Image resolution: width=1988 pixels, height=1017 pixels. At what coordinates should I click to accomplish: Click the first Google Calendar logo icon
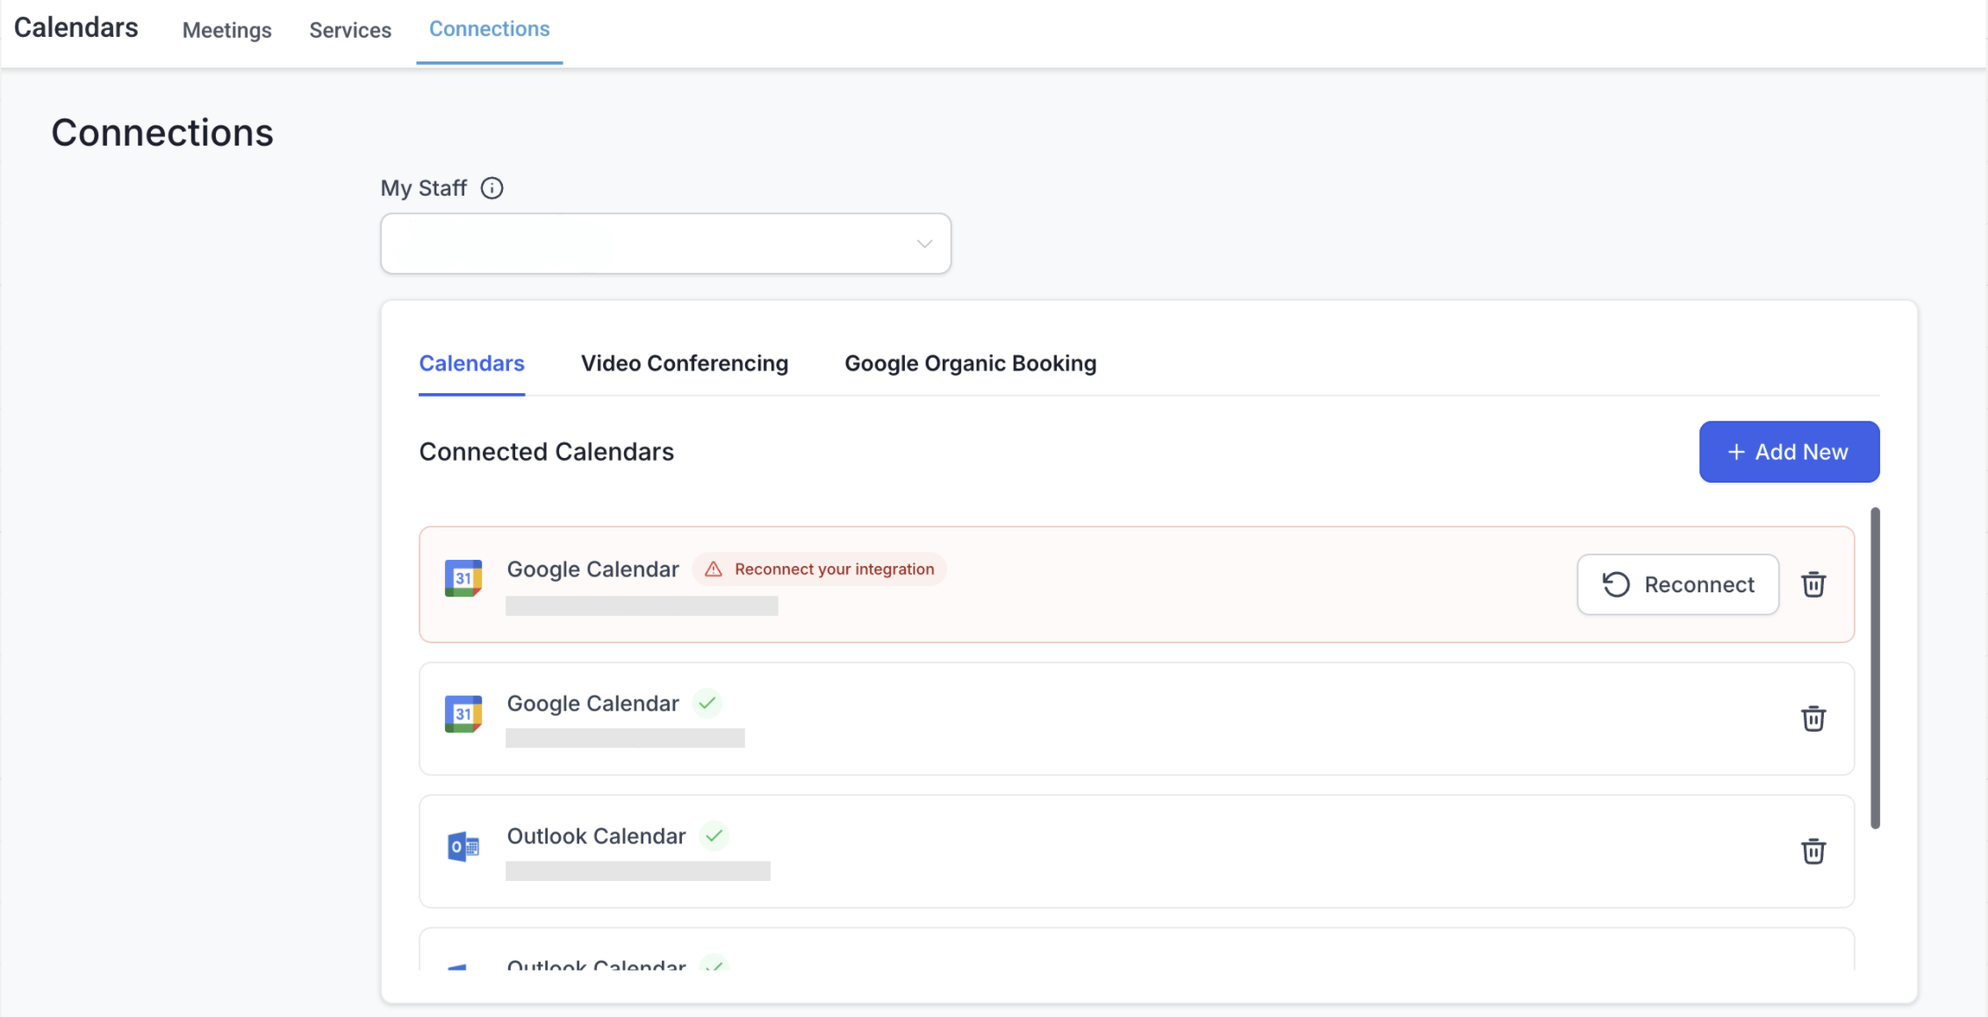coord(463,578)
